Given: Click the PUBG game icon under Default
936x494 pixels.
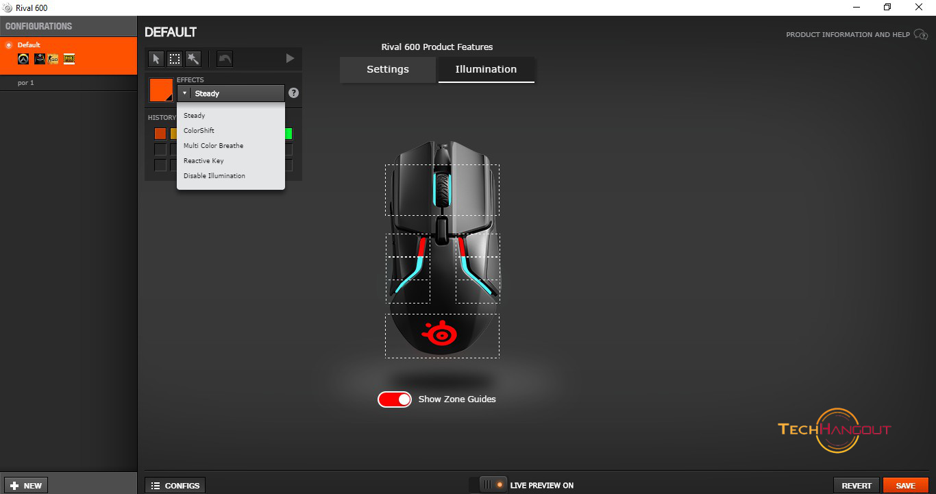Looking at the screenshot, I should coord(69,59).
